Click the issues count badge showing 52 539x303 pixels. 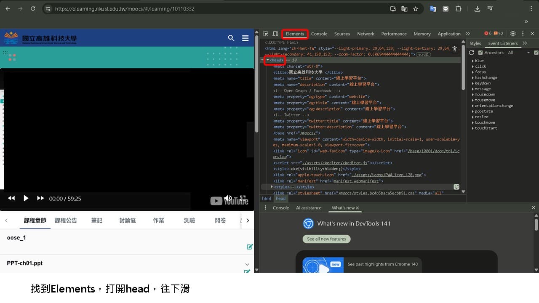[499, 34]
